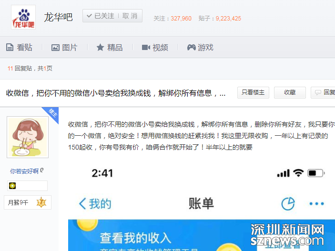Image resolution: width=335 pixels, height=251 pixels.
Task: Open the thread title starting with 收微信
Action: click(116, 93)
